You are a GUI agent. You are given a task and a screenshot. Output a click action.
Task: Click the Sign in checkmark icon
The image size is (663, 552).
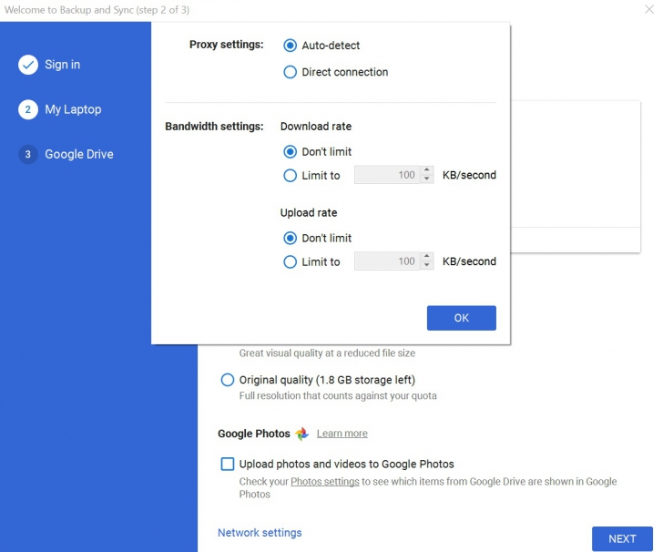[x=28, y=65]
